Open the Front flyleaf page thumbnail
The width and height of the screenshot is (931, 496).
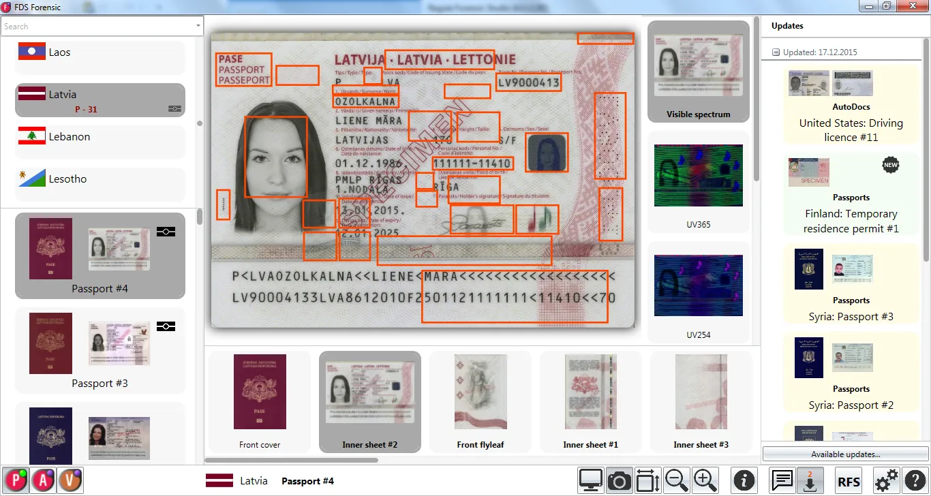click(480, 402)
